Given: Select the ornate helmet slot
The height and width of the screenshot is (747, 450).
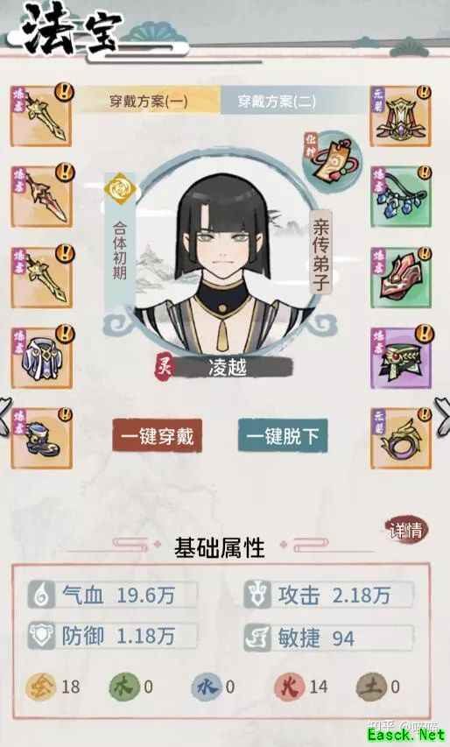Looking at the screenshot, I should tap(401, 116).
